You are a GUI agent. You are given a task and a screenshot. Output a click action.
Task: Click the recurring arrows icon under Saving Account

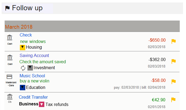tap(23, 68)
